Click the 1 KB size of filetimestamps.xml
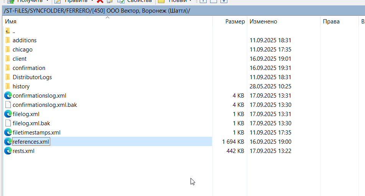Viewport: 365px width, 196px height. tap(238, 132)
